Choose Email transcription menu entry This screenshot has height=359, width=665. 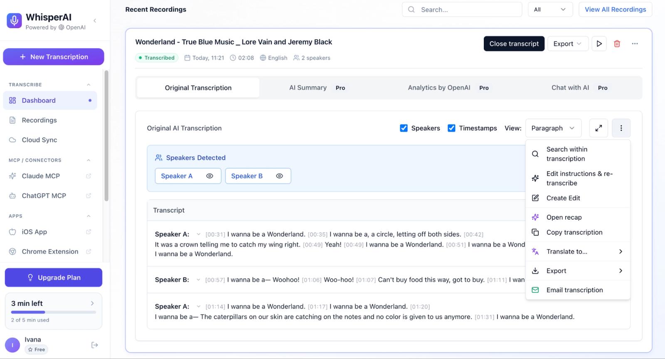coord(578,290)
